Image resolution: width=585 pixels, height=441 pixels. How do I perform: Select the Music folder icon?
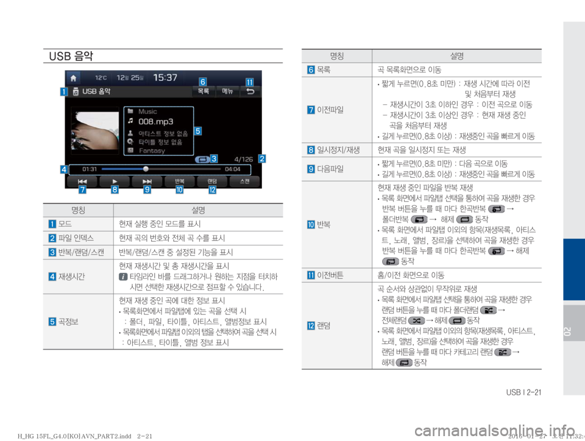pyautogui.click(x=129, y=112)
